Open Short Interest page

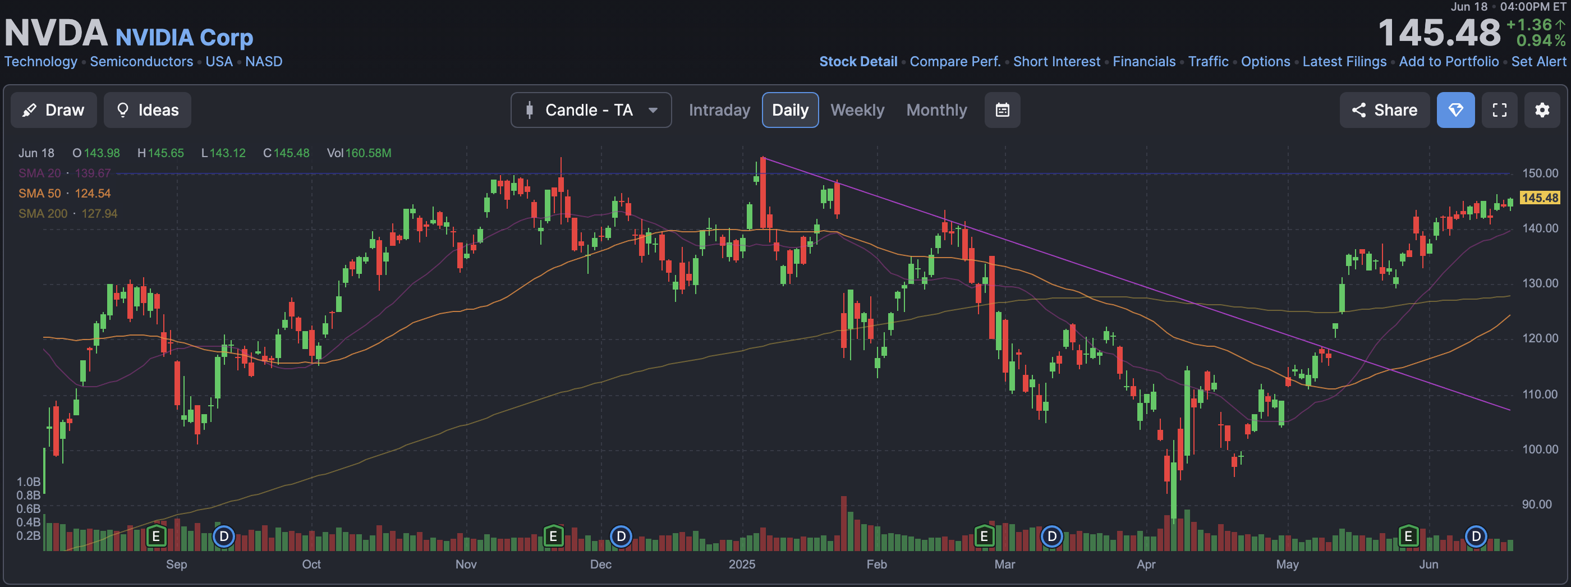coord(1056,62)
